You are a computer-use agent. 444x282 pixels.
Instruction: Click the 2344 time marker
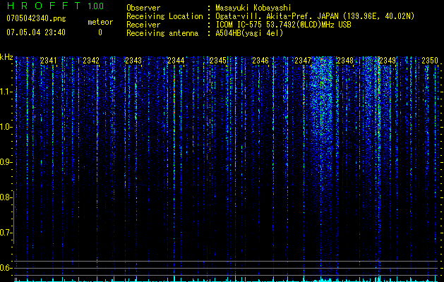tap(176, 61)
